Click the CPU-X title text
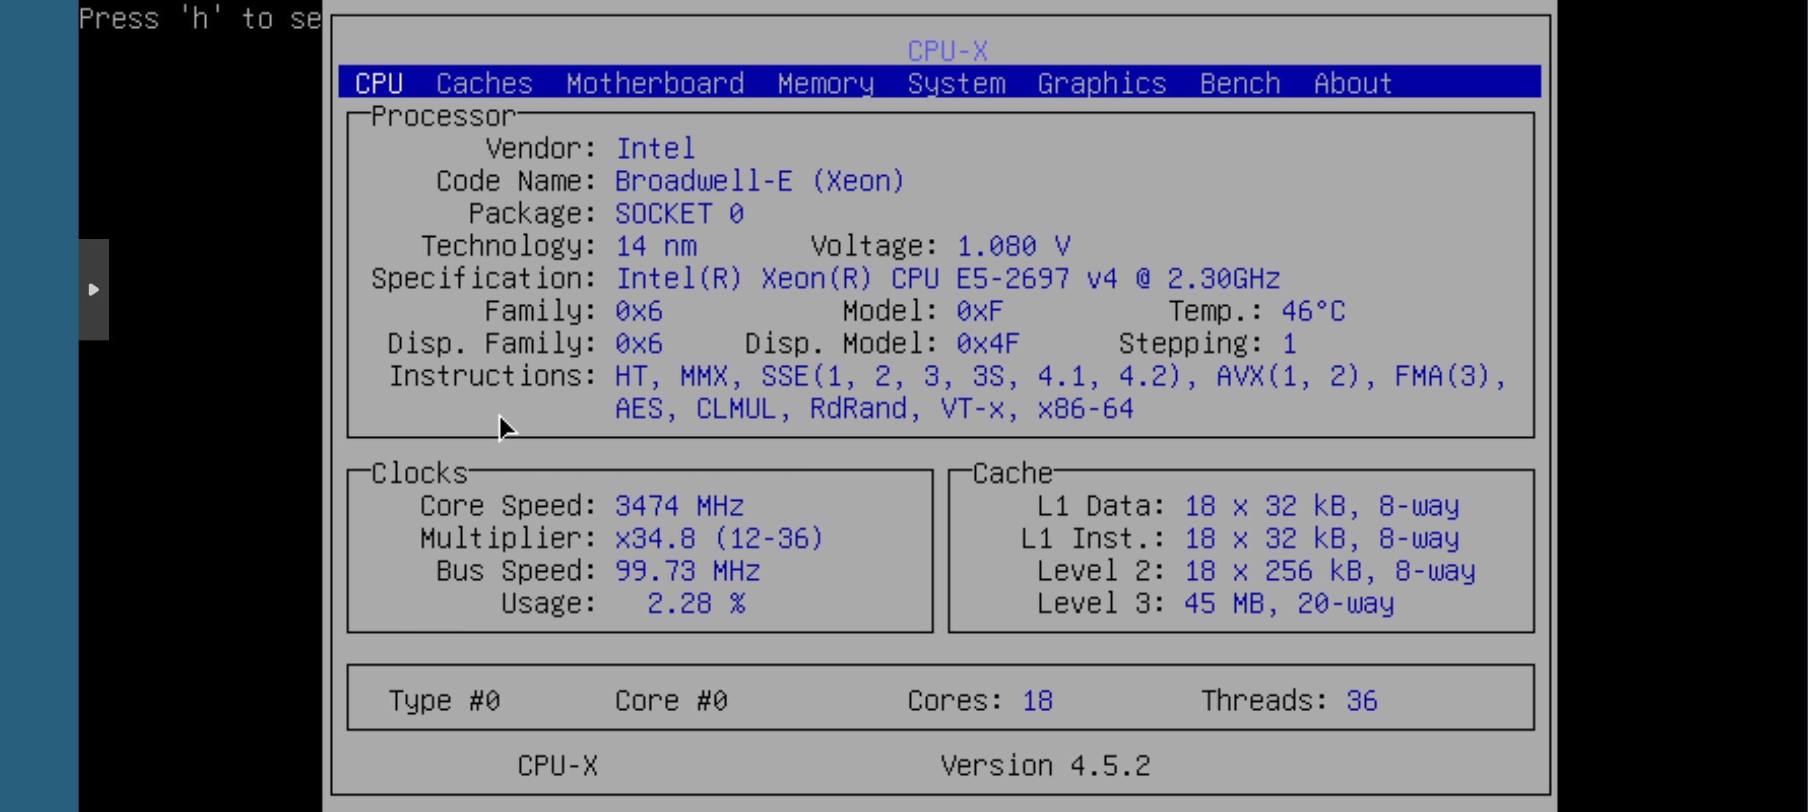 pyautogui.click(x=947, y=51)
